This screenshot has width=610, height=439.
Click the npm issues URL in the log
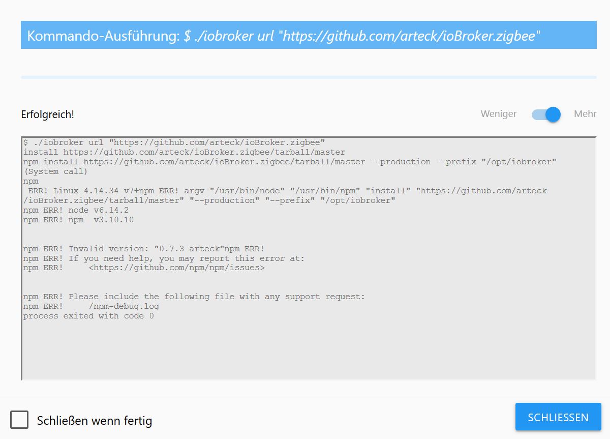tap(176, 268)
